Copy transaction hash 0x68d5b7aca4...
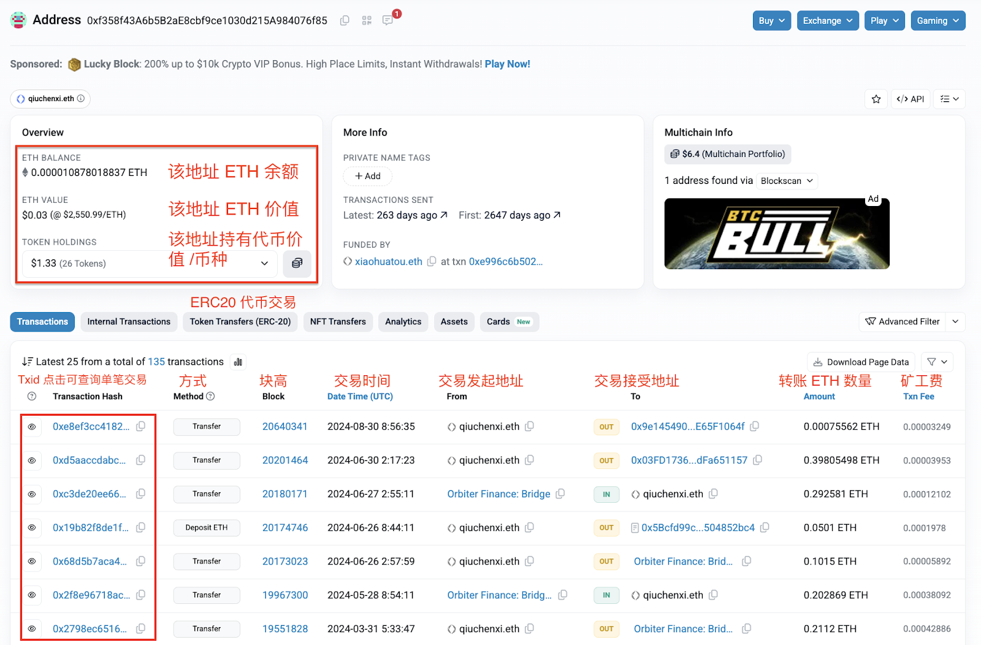Screen dimensions: 981x645 pyautogui.click(x=140, y=561)
